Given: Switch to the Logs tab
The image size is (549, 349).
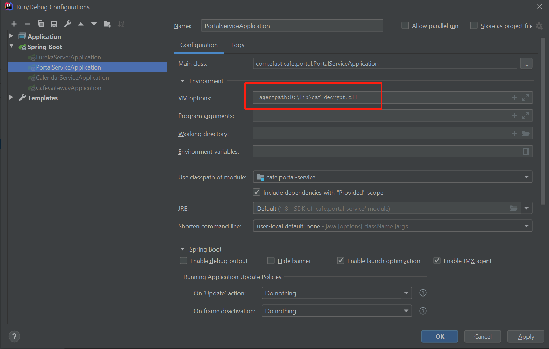Looking at the screenshot, I should coord(238,45).
